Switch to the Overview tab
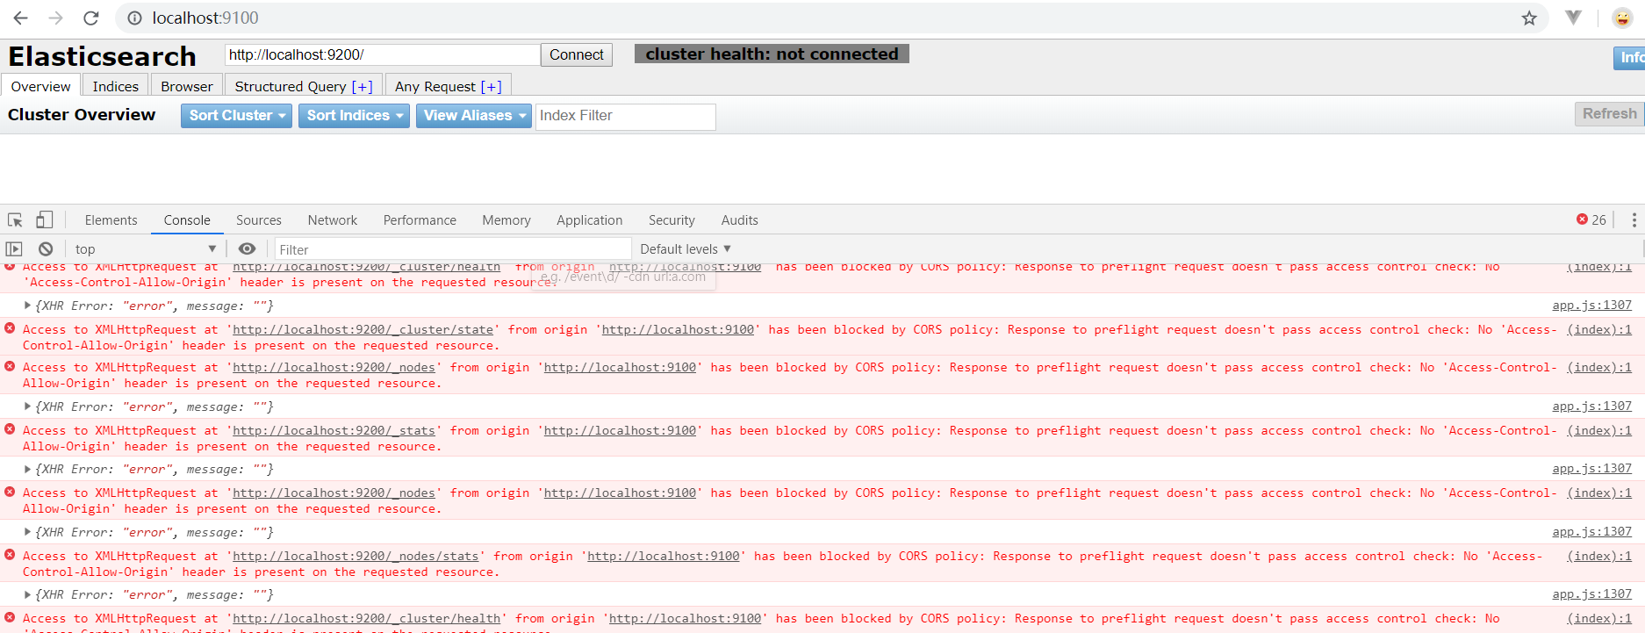The image size is (1645, 633). [41, 86]
